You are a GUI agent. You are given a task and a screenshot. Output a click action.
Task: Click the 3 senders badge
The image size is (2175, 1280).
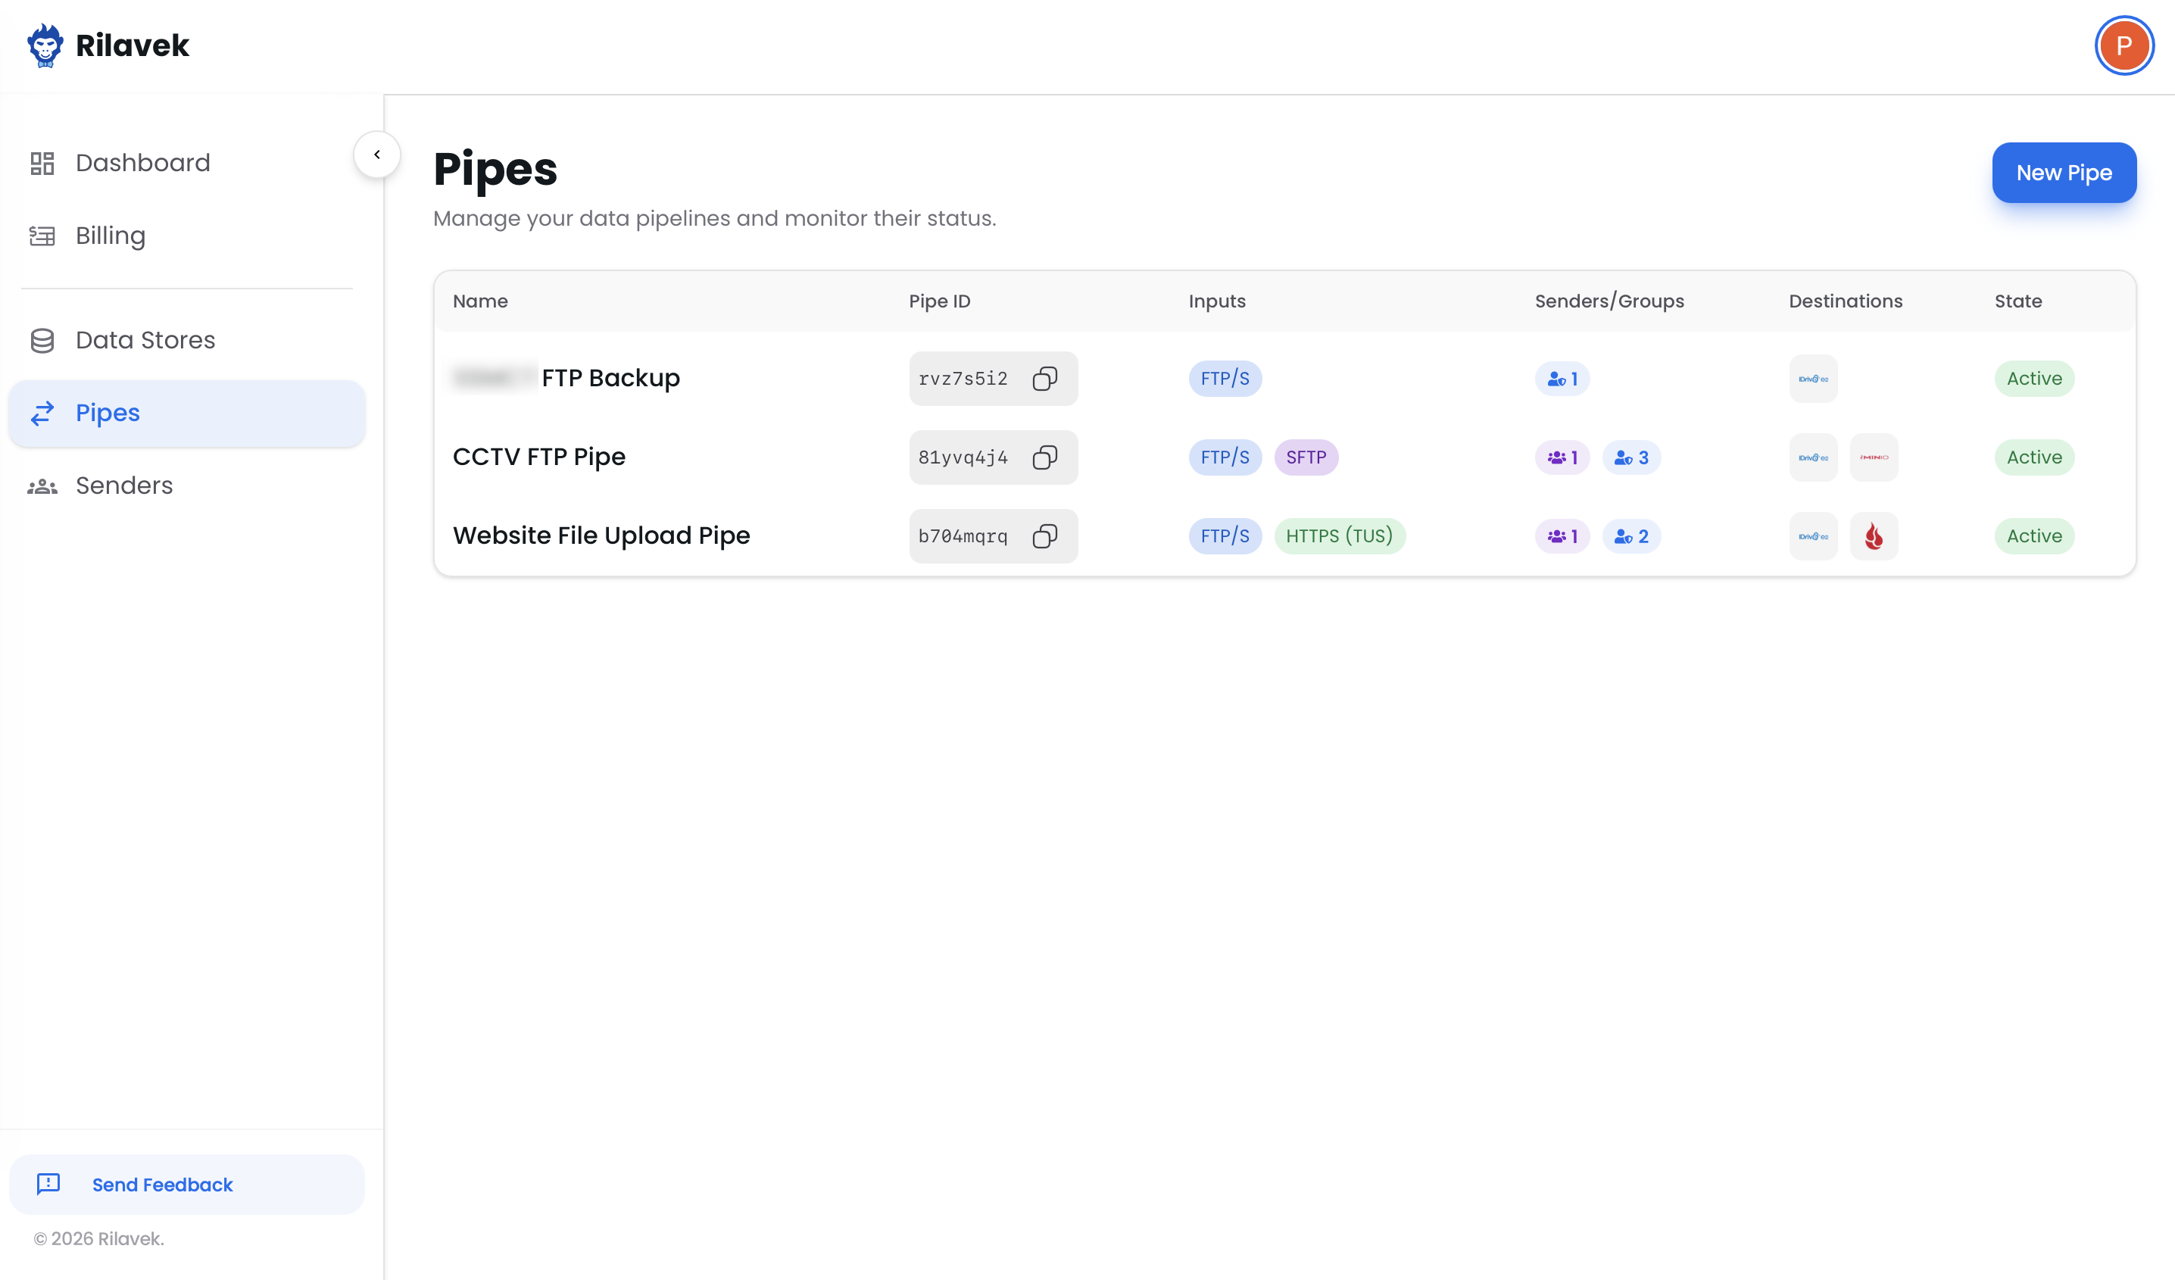[x=1630, y=457]
